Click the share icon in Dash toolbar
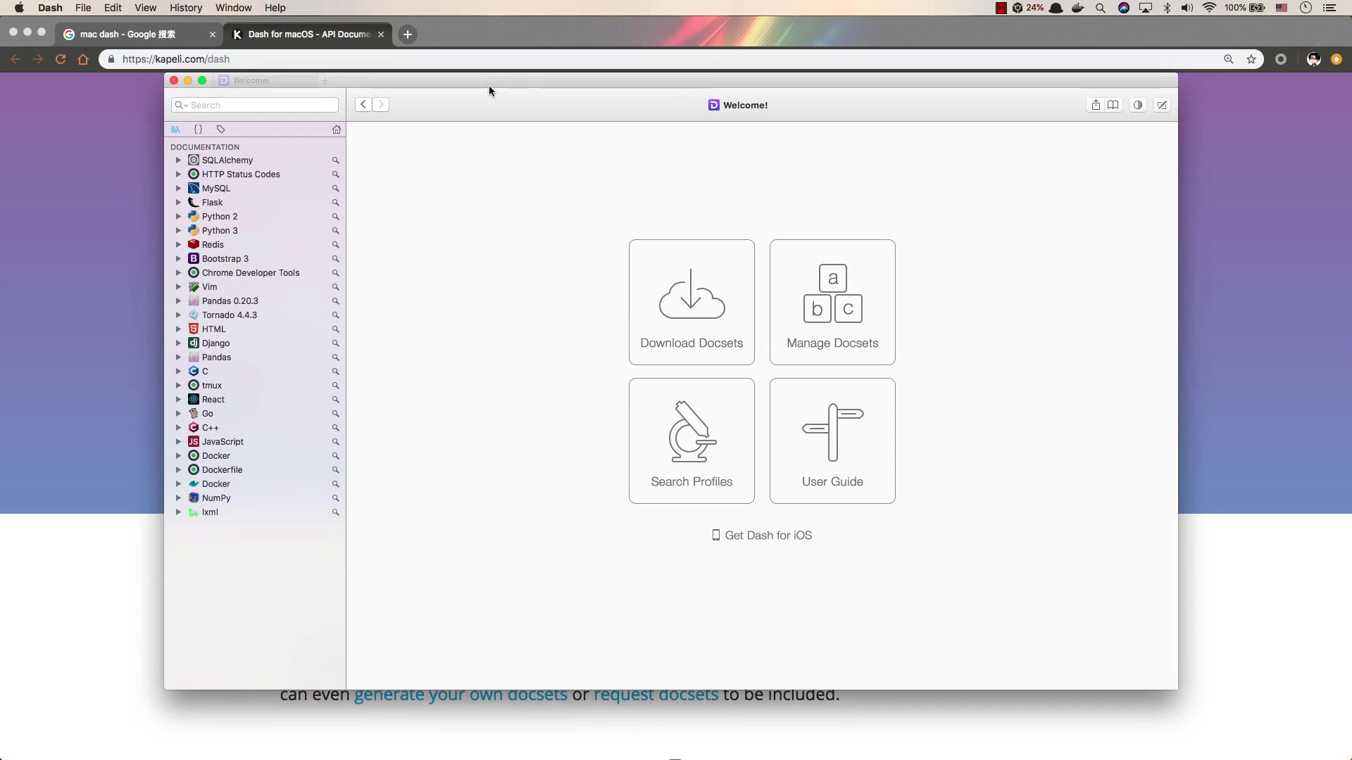The height and width of the screenshot is (760, 1352). click(1096, 105)
